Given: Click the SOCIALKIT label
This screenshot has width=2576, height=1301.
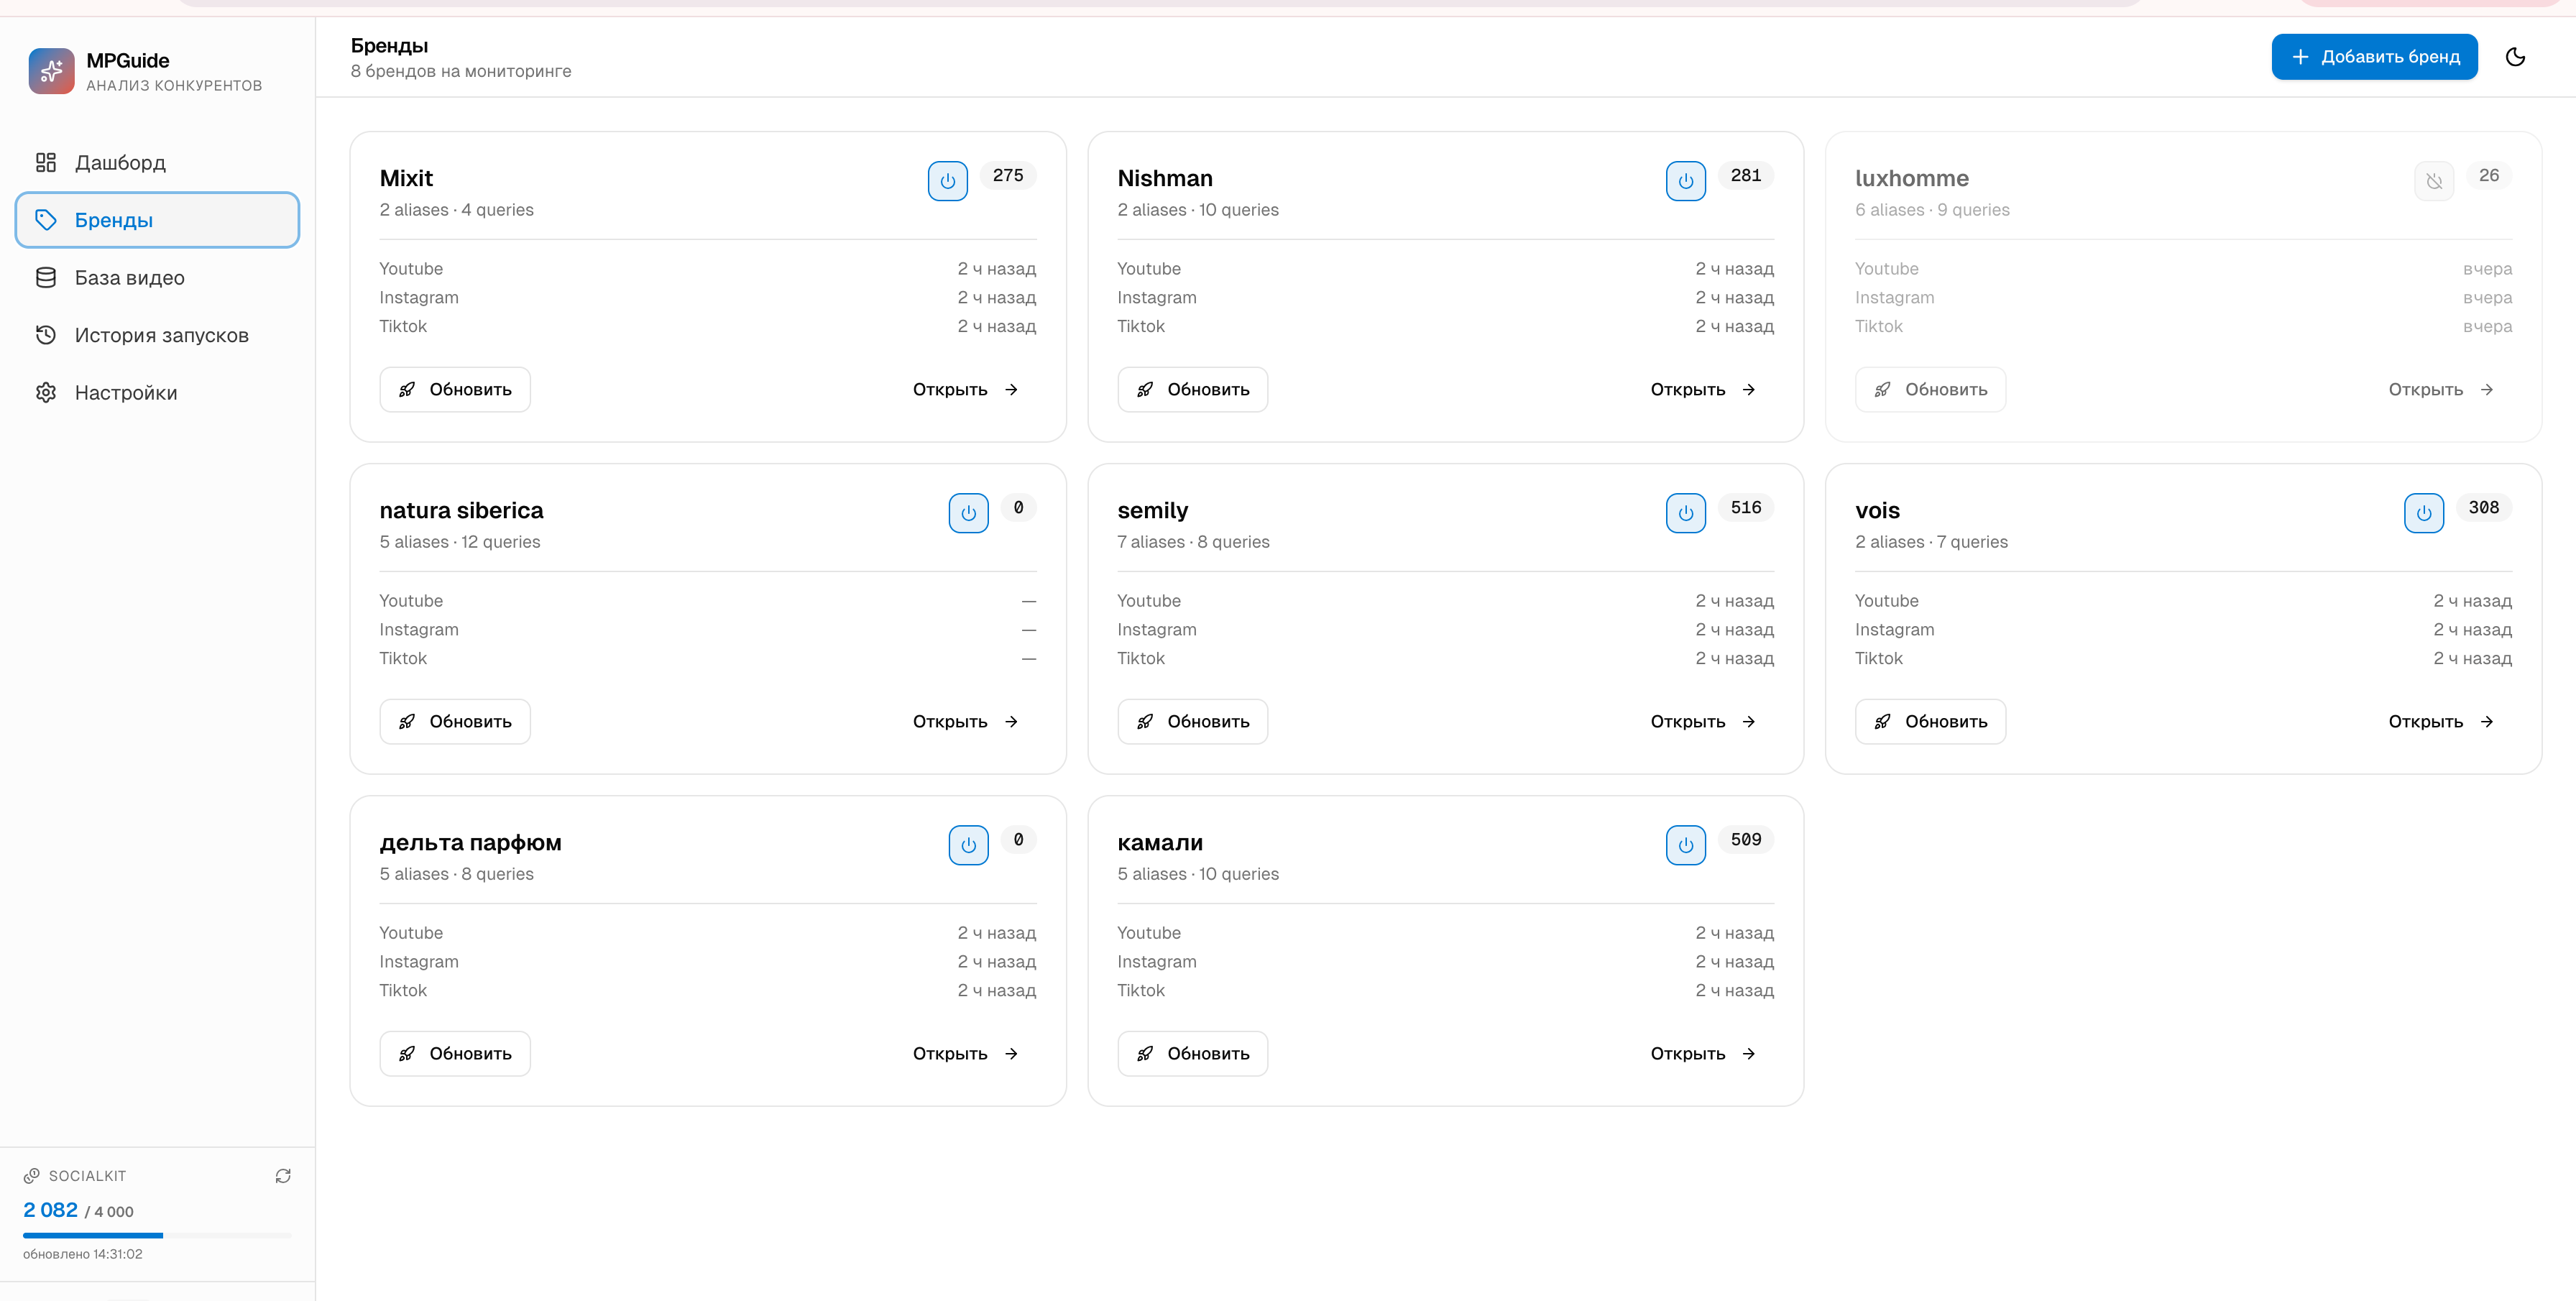Looking at the screenshot, I should coord(87,1176).
